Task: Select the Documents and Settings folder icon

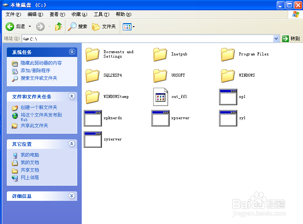Action: pyautogui.click(x=92, y=54)
